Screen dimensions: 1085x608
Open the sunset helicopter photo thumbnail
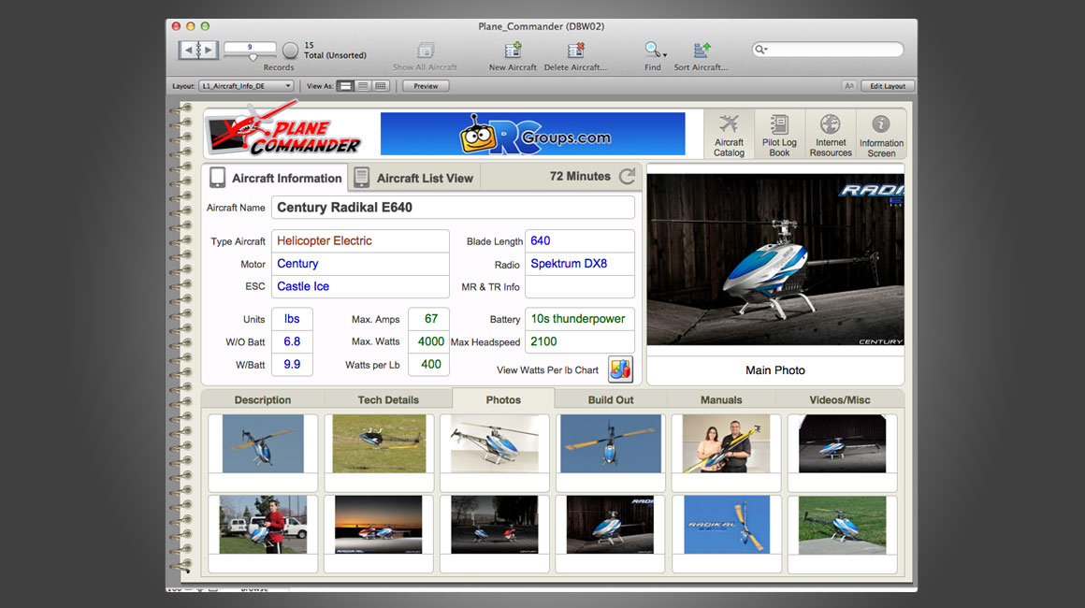pyautogui.click(x=379, y=525)
